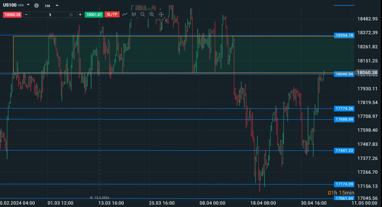
Task: Expand the US100 CFD symbol dropdown
Action: pos(28,5)
